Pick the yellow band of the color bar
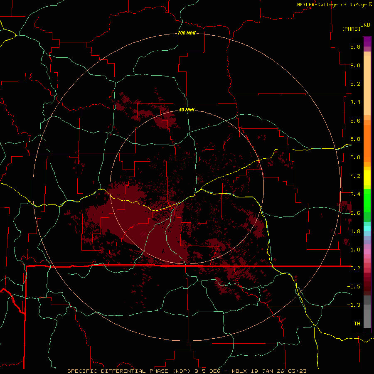Image resolution: width=374 pixels, height=374 pixels. (x=367, y=178)
